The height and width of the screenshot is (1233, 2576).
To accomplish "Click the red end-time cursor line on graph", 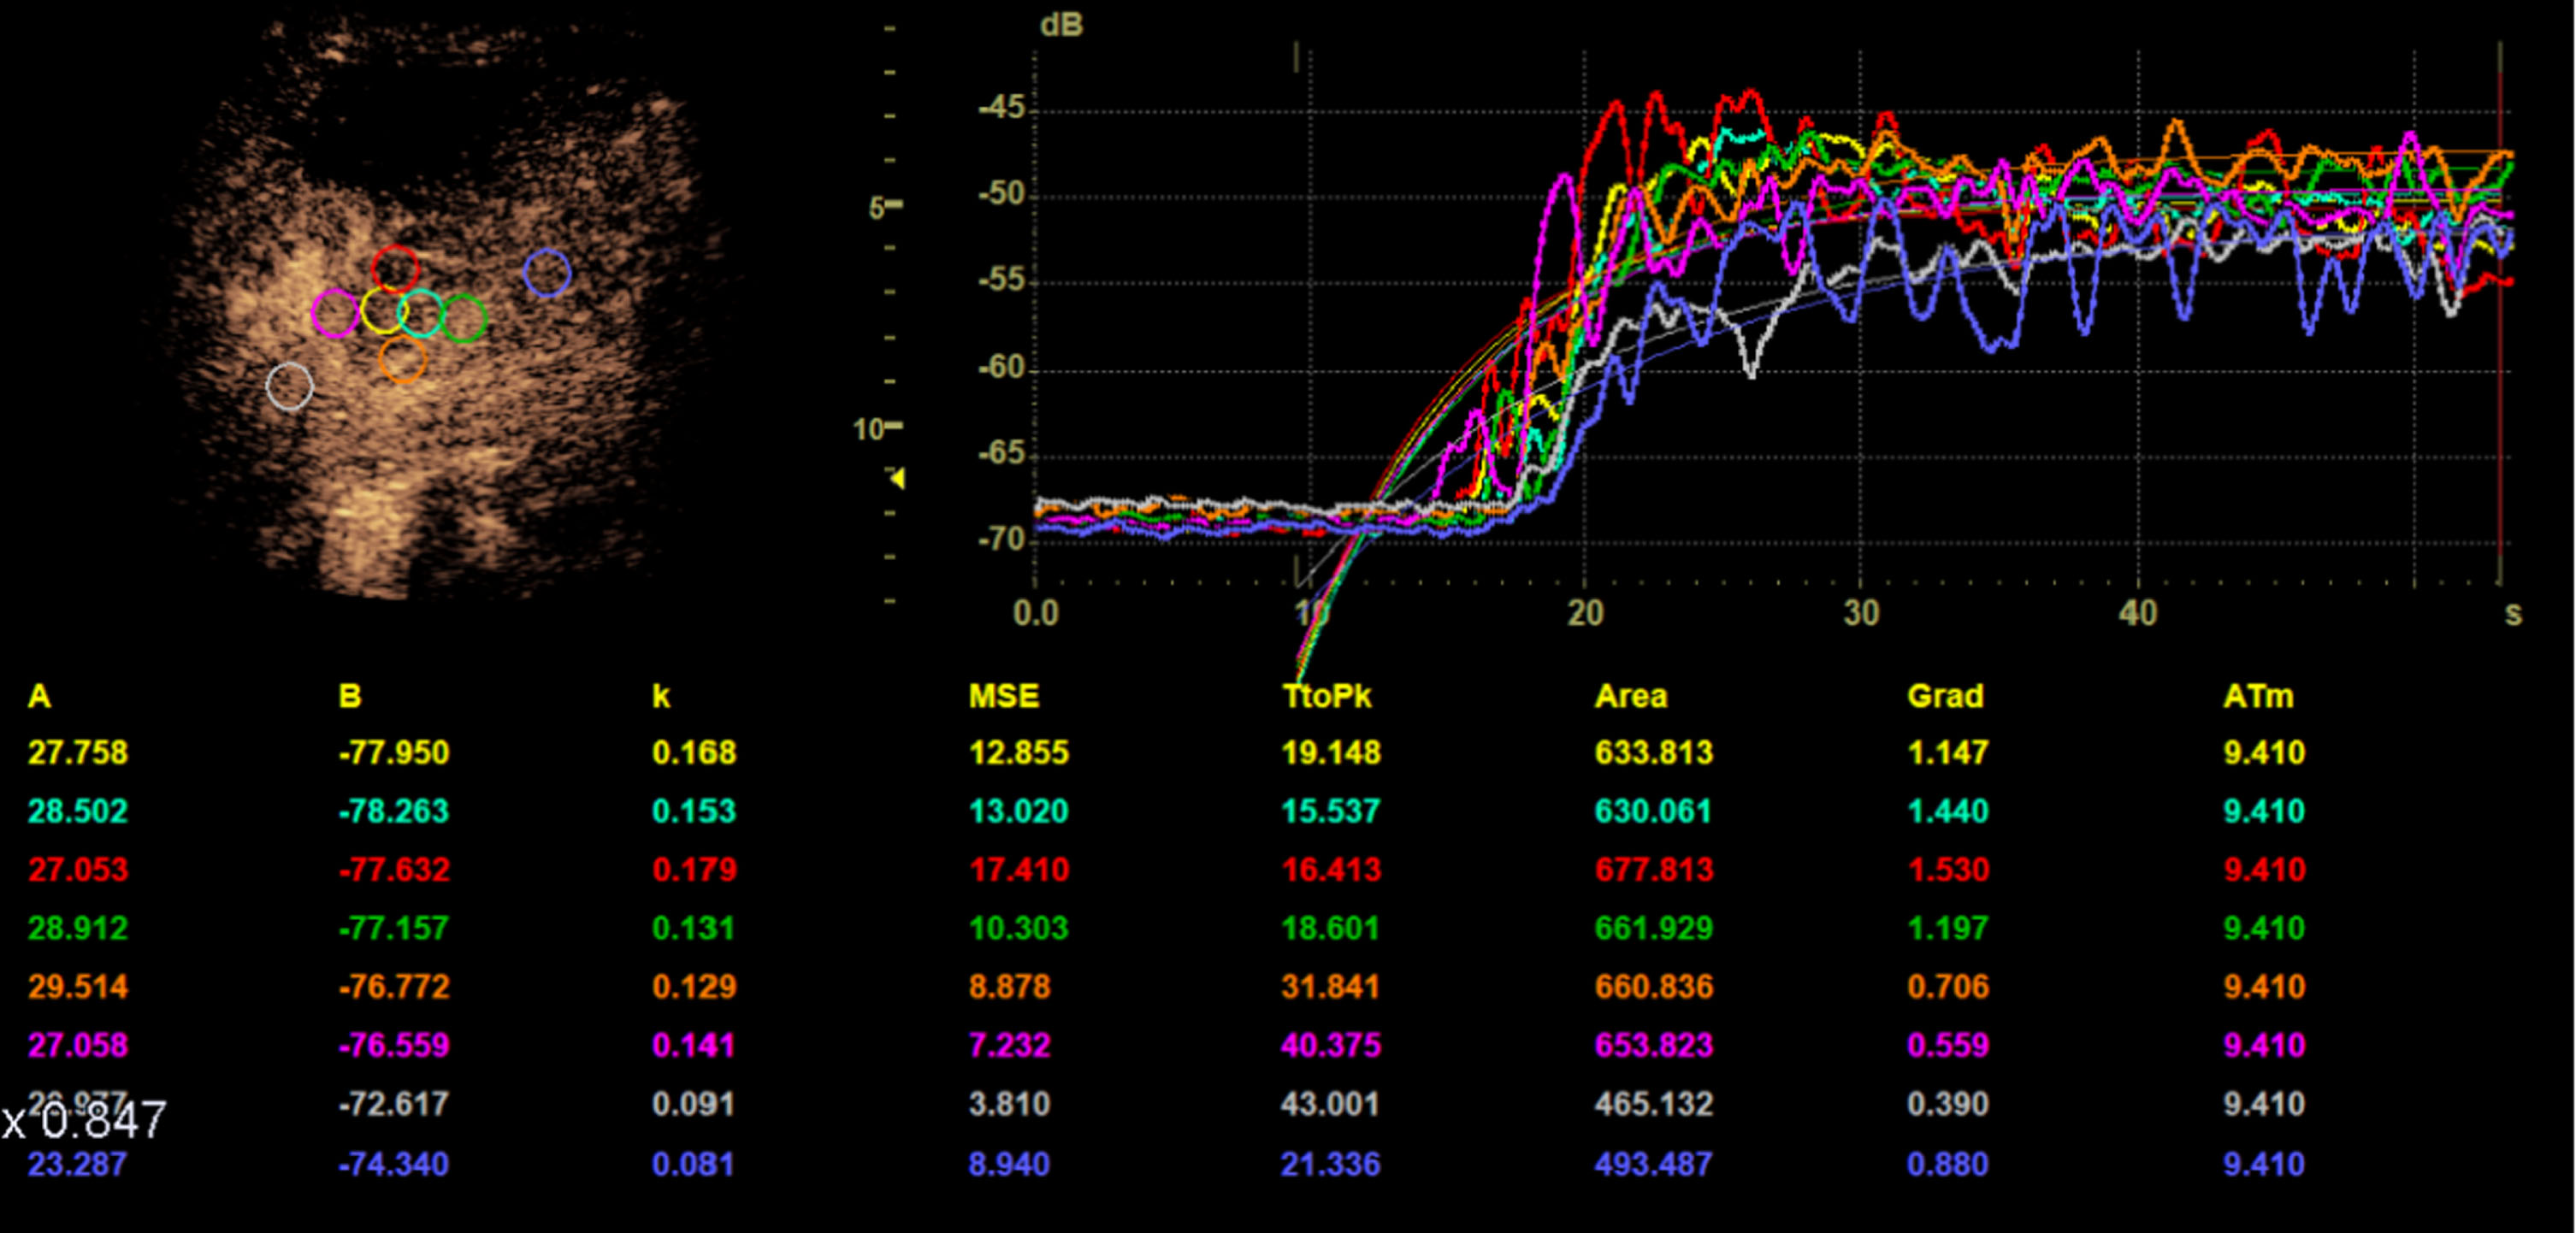I will coord(2500,315).
